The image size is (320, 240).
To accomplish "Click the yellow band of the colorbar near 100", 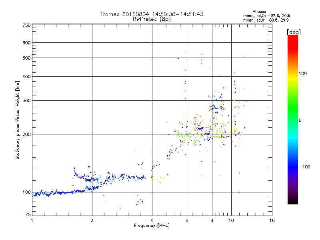I will pyautogui.click(x=293, y=78).
